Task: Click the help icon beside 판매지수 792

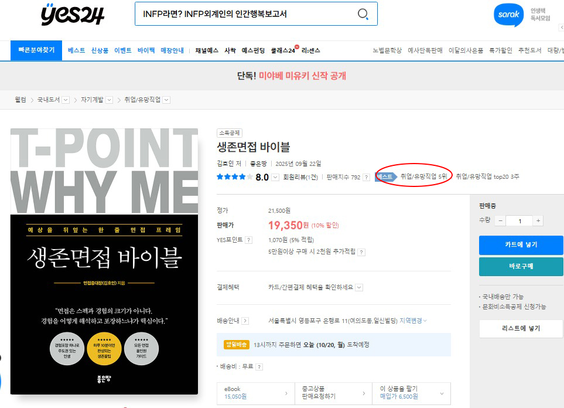Action: coord(367,177)
